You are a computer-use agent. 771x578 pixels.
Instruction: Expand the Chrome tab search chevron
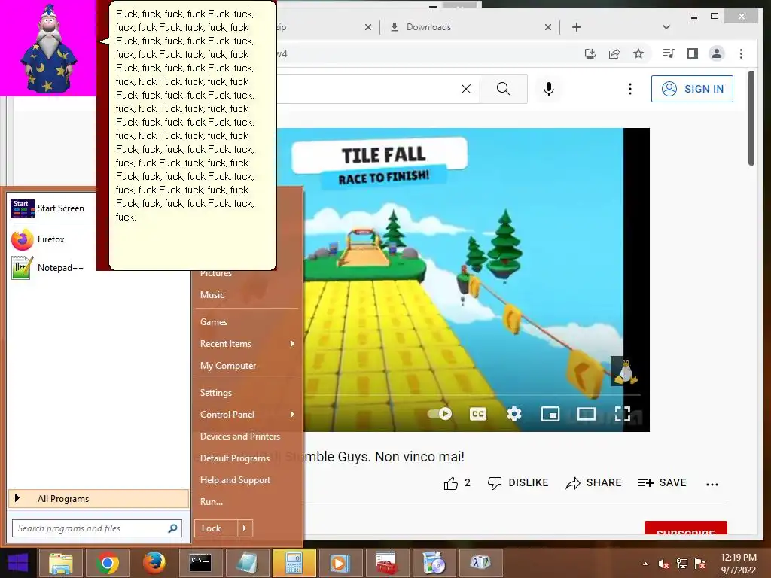click(666, 27)
